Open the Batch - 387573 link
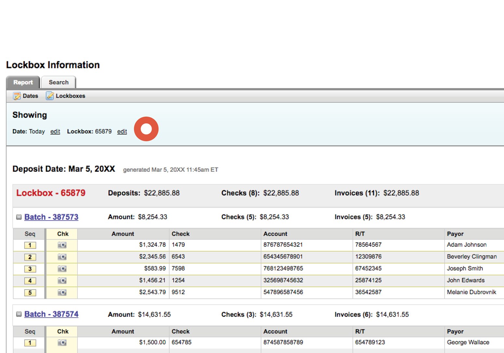 51,217
